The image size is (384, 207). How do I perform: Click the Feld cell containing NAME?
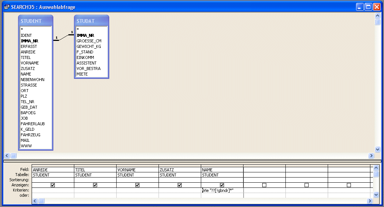click(222, 170)
